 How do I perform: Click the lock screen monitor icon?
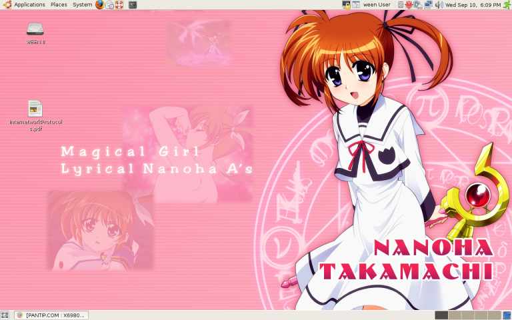click(347, 5)
